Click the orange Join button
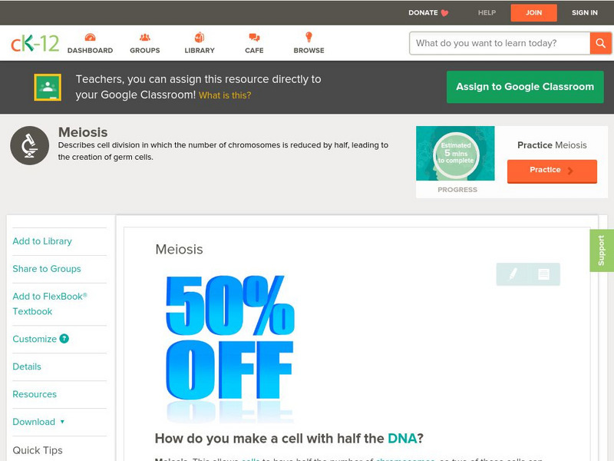 click(x=533, y=13)
